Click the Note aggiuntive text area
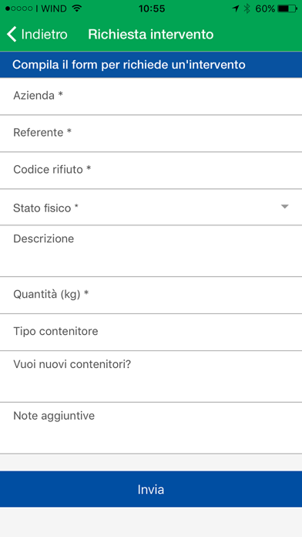302x537 pixels. click(151, 428)
